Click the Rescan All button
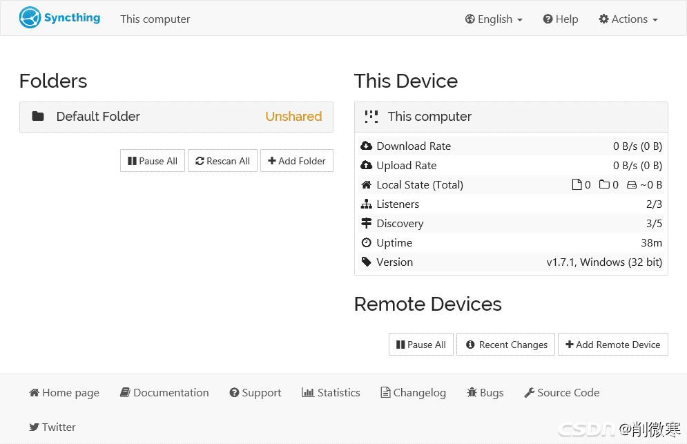Image resolution: width=687 pixels, height=444 pixels. [x=222, y=161]
